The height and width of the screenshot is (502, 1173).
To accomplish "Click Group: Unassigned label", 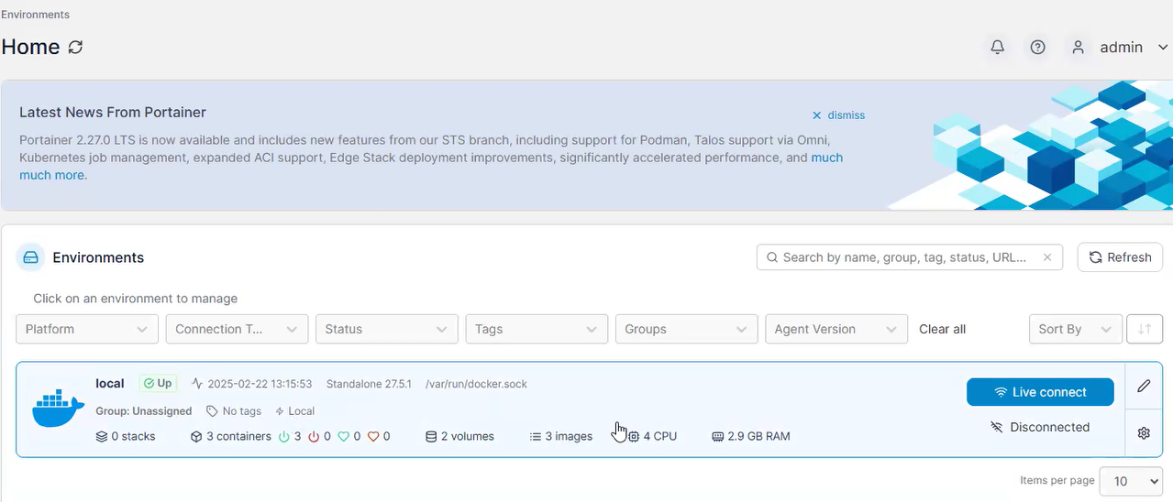I will tap(144, 411).
